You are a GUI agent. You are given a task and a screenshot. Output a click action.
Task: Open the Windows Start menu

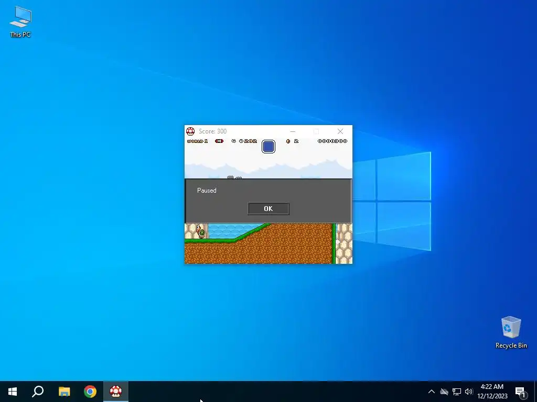point(13,392)
